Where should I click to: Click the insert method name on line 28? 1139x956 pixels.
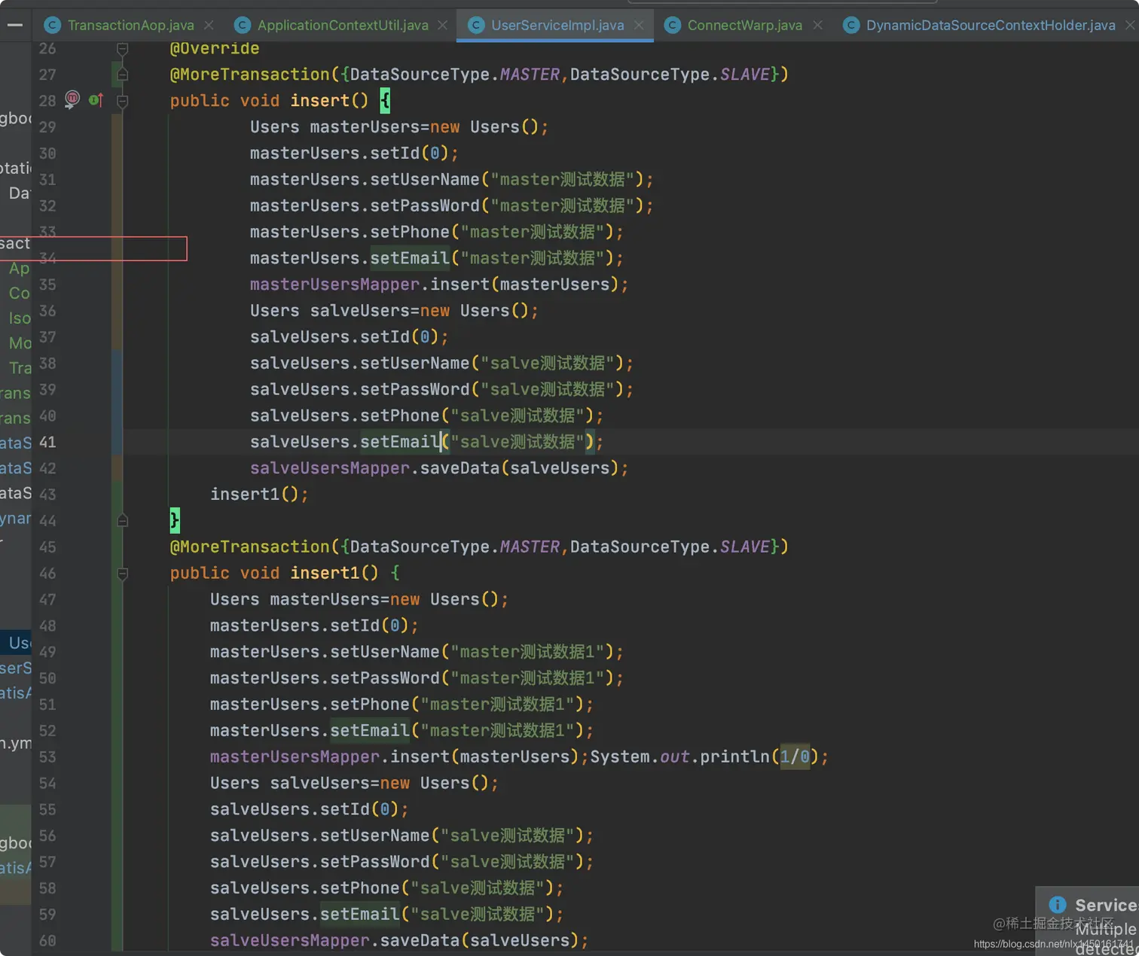(319, 101)
